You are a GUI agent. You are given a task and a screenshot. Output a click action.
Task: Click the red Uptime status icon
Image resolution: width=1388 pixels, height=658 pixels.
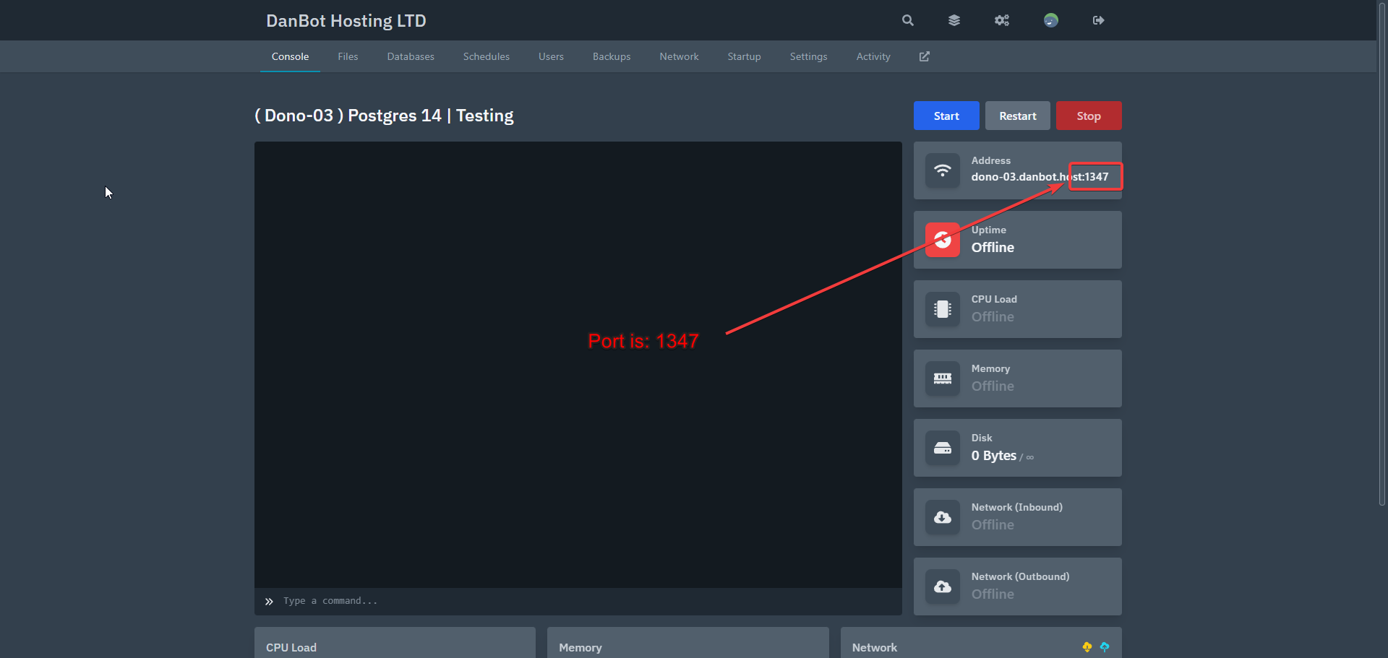[942, 240]
